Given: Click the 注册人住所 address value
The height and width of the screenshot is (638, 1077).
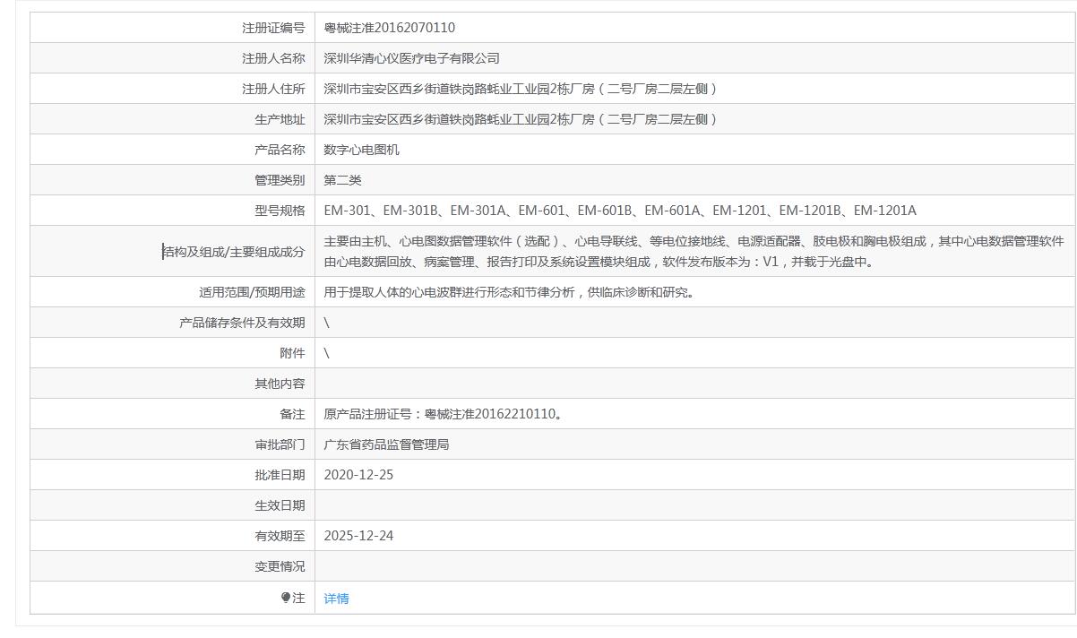Looking at the screenshot, I should pos(521,89).
